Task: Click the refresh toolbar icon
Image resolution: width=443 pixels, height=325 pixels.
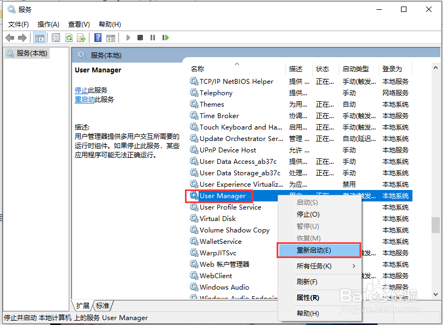Action: pos(70,38)
